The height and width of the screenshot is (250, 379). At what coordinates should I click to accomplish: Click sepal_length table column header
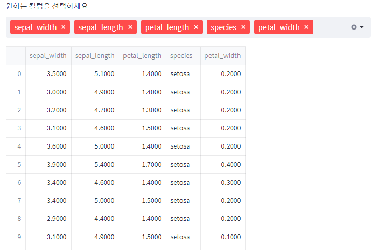(x=95, y=56)
